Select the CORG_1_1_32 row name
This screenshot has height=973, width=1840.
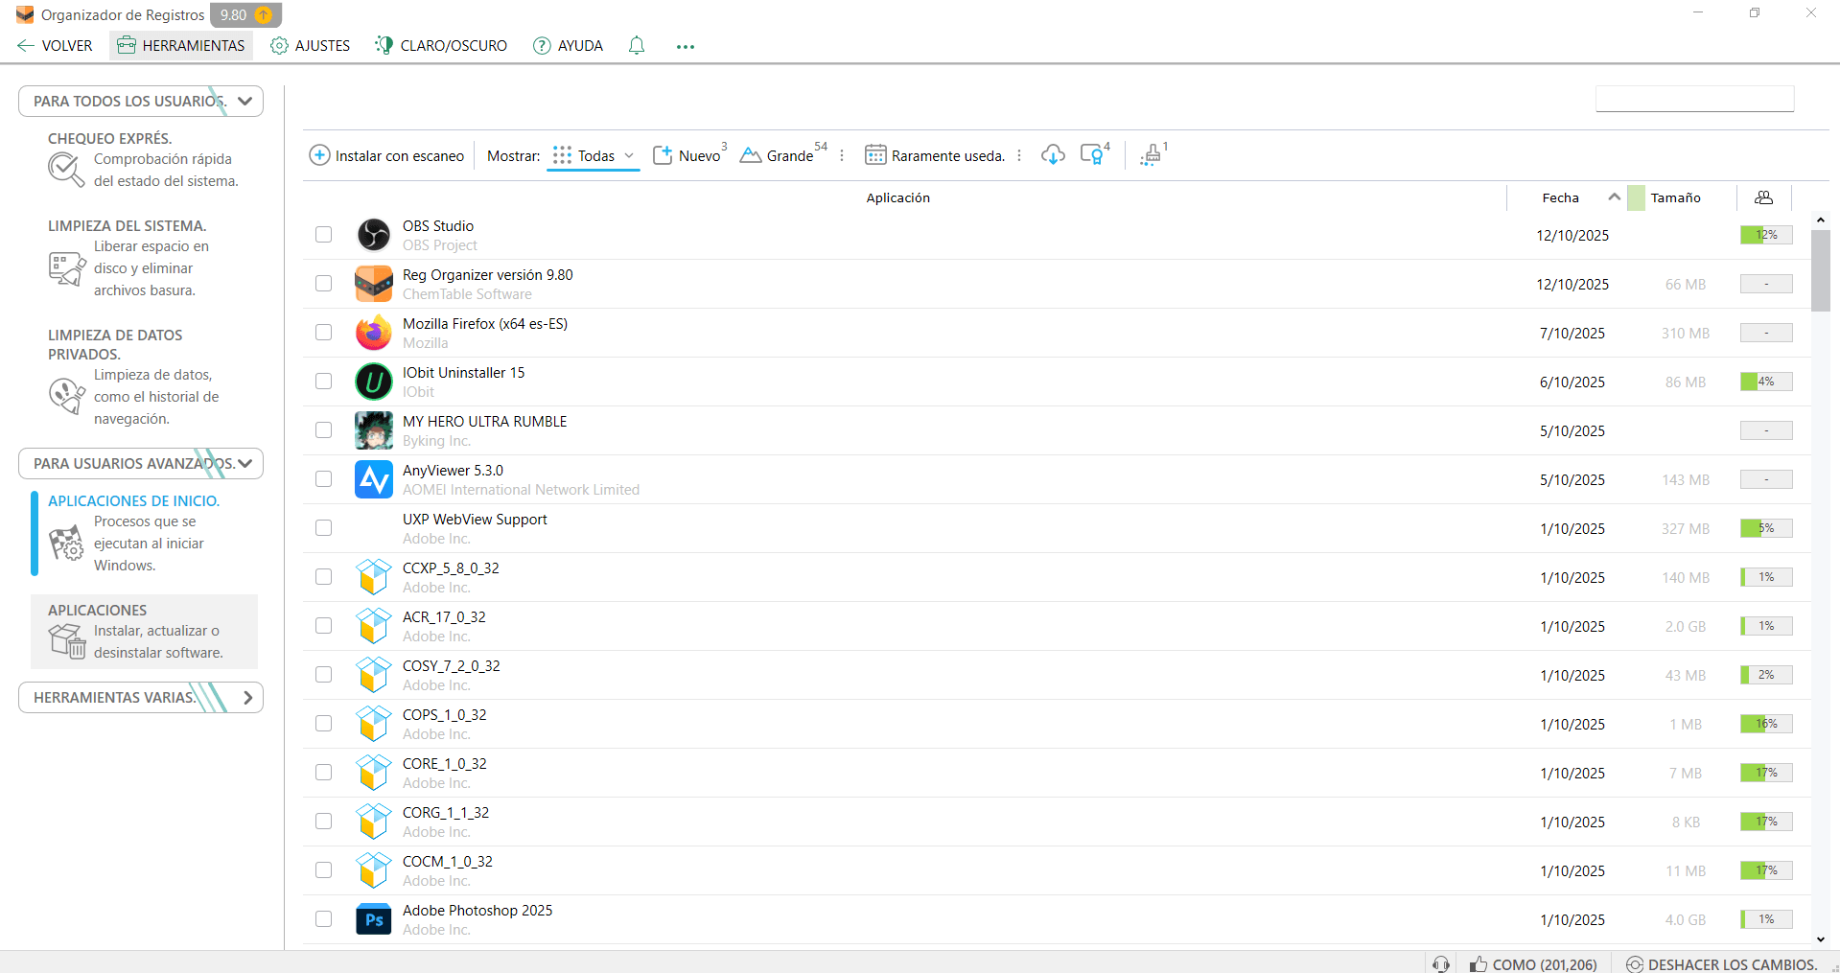pyautogui.click(x=446, y=812)
